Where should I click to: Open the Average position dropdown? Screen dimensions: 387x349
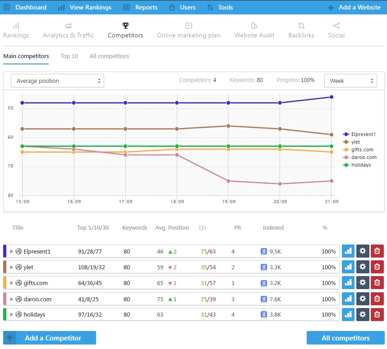[57, 81]
